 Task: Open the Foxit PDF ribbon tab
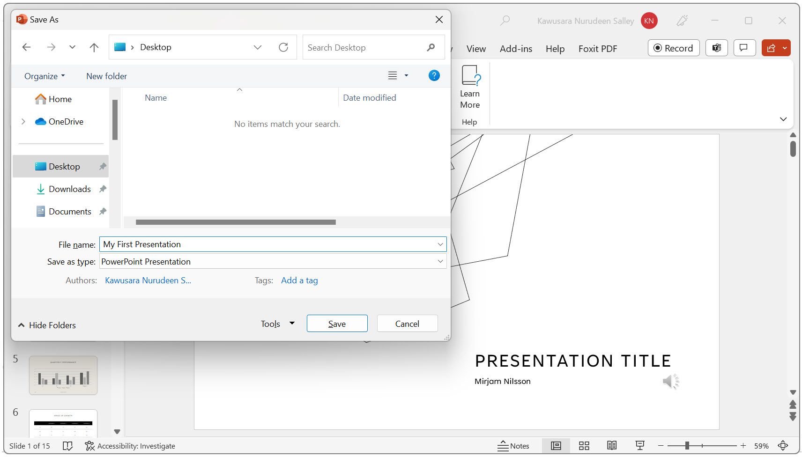(597, 49)
